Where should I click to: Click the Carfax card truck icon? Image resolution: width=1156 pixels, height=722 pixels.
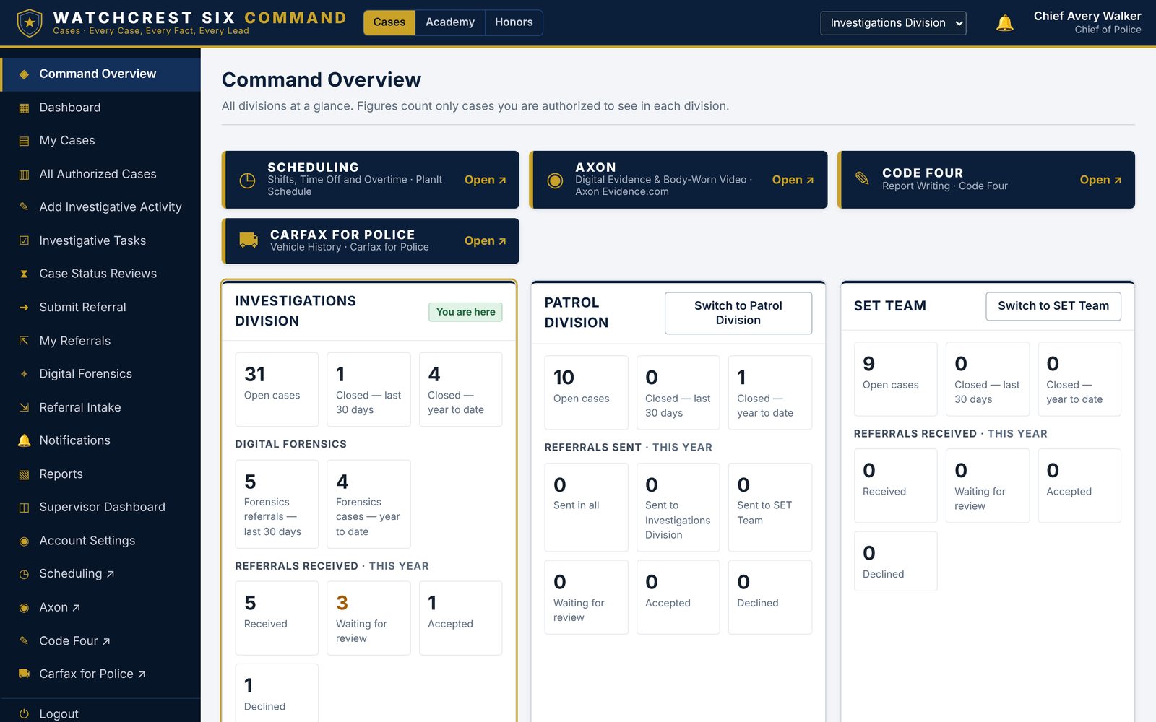[x=249, y=240]
